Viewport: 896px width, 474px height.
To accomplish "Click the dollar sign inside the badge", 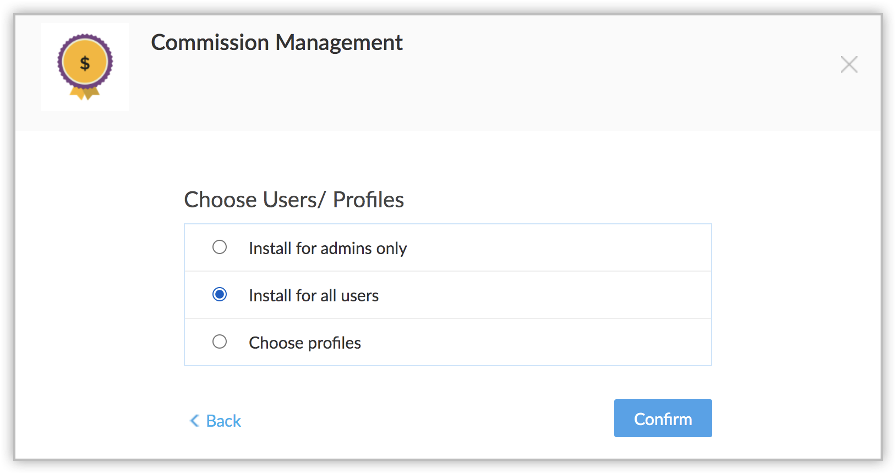I will [85, 63].
